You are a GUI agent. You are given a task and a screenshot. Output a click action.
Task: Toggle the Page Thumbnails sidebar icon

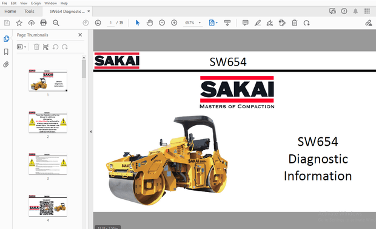6,39
